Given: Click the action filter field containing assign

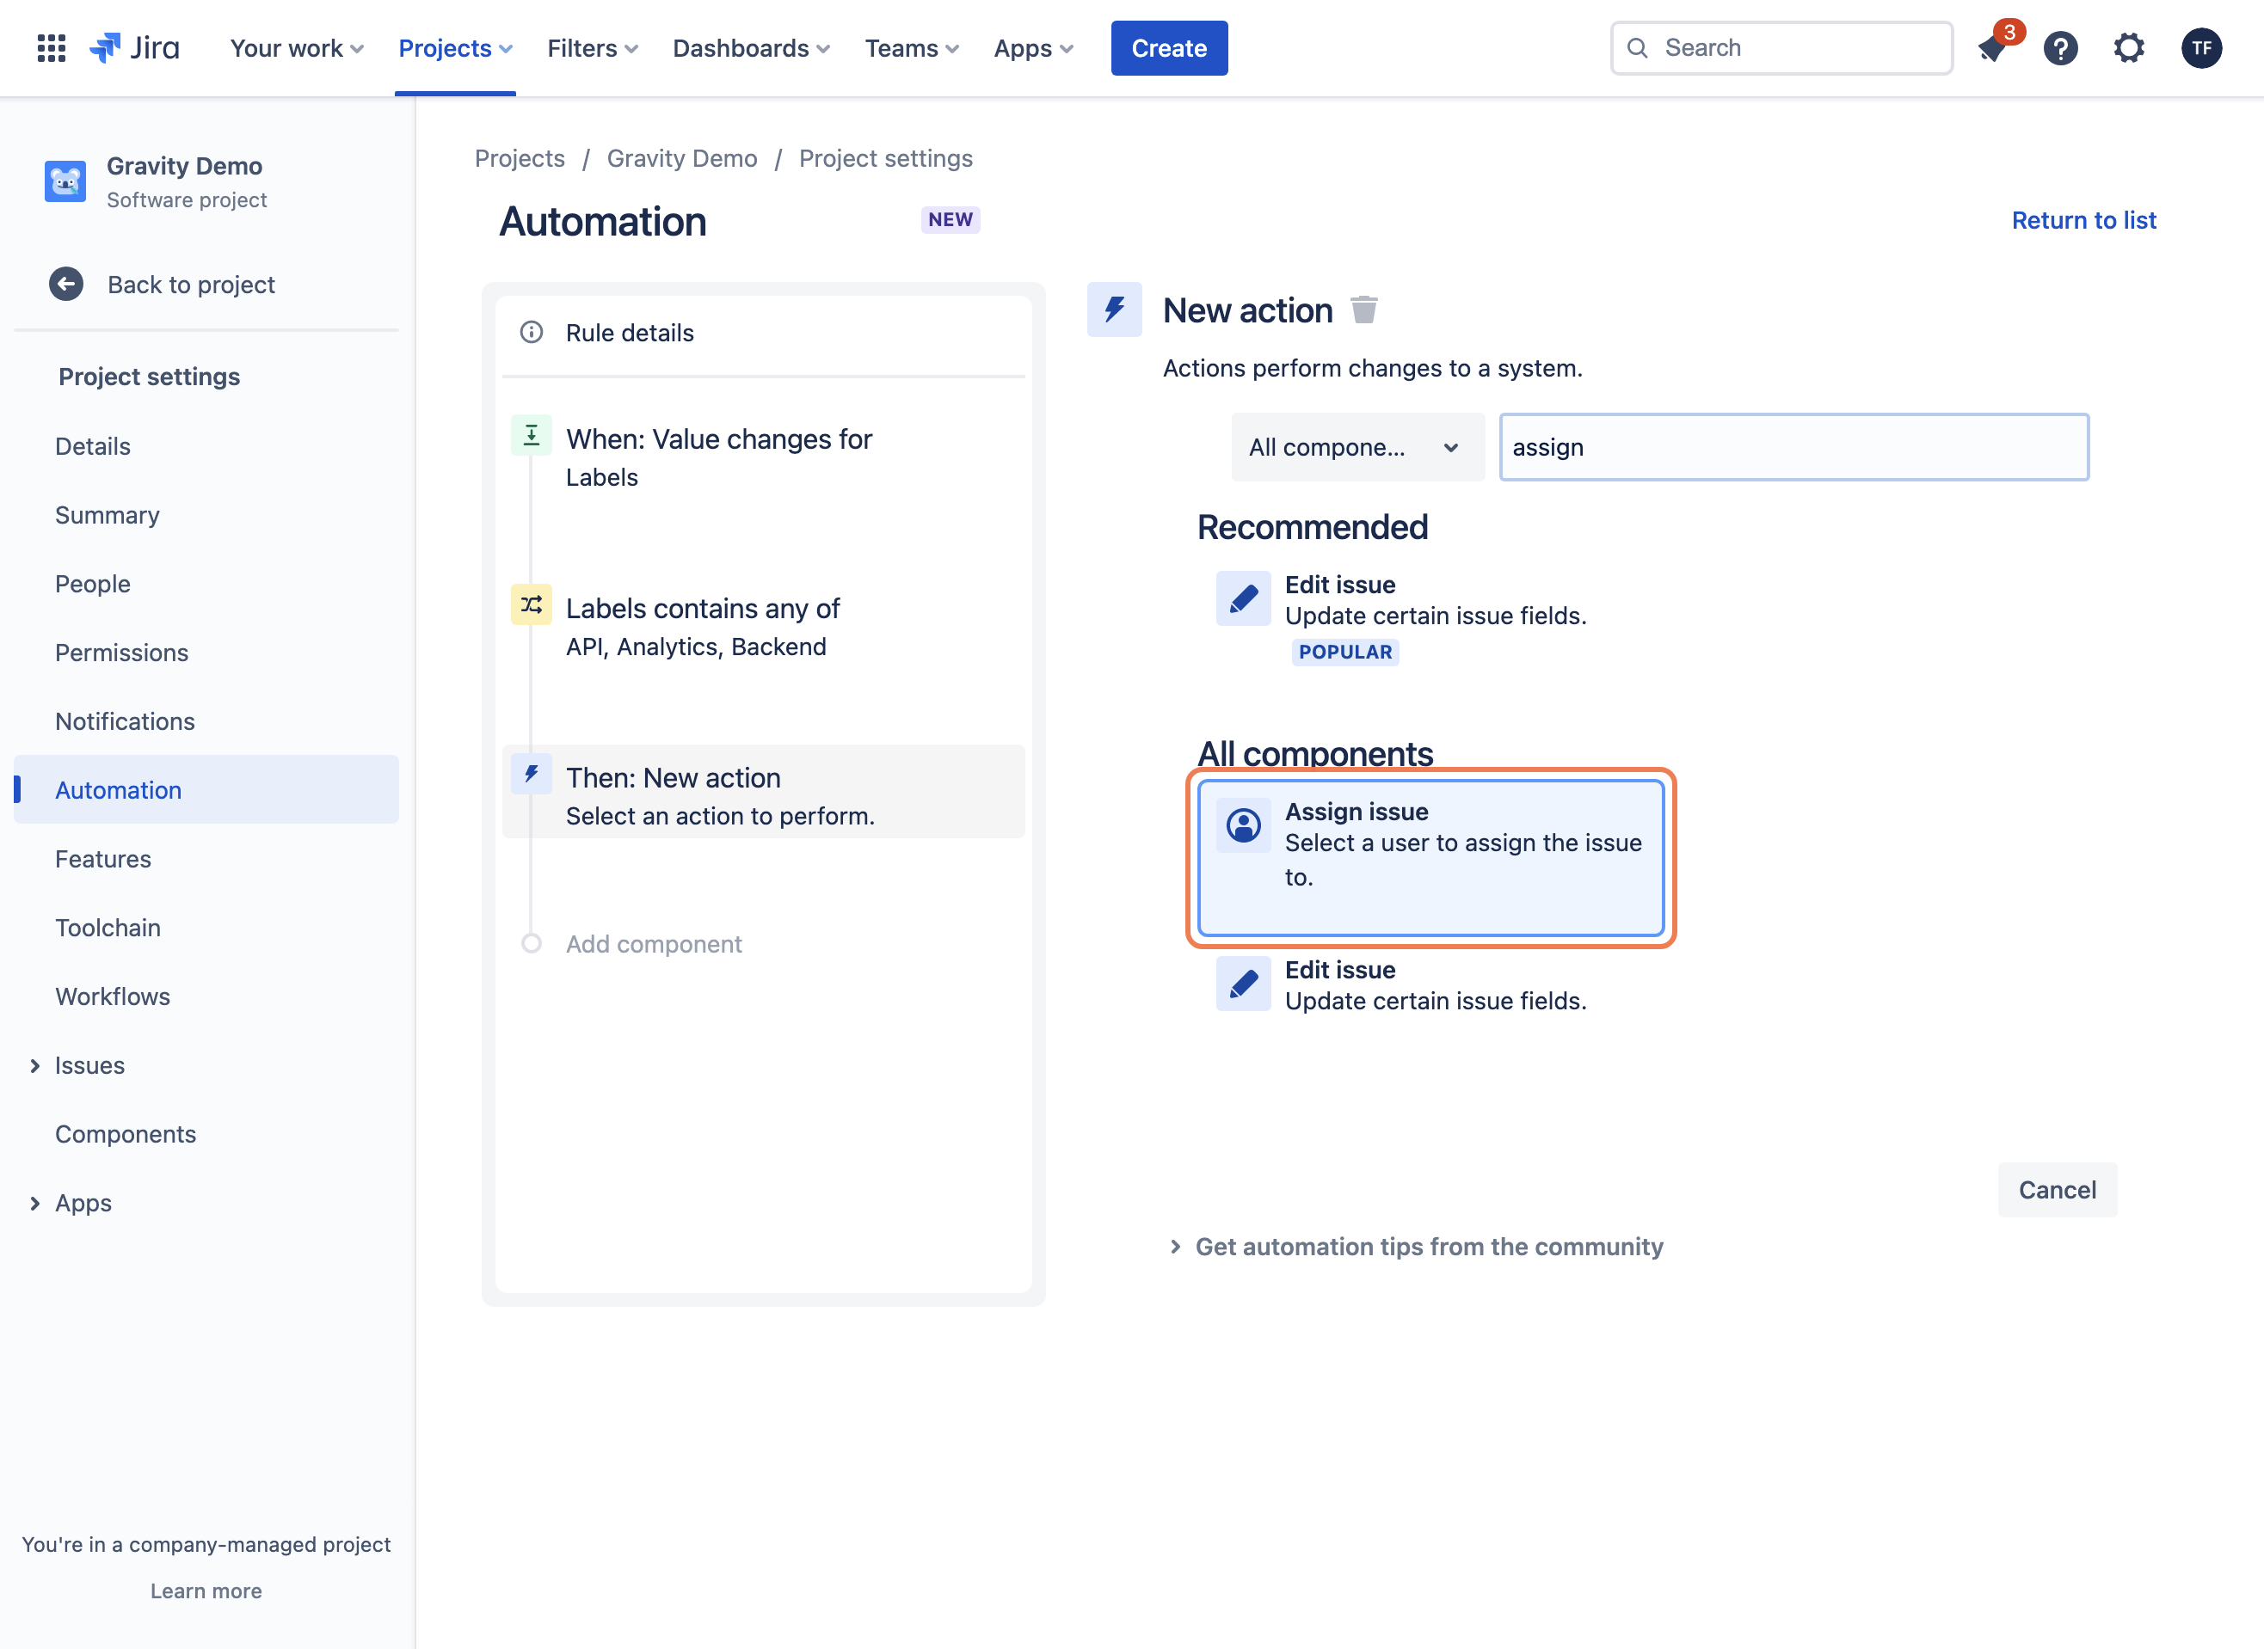Looking at the screenshot, I should 1793,447.
